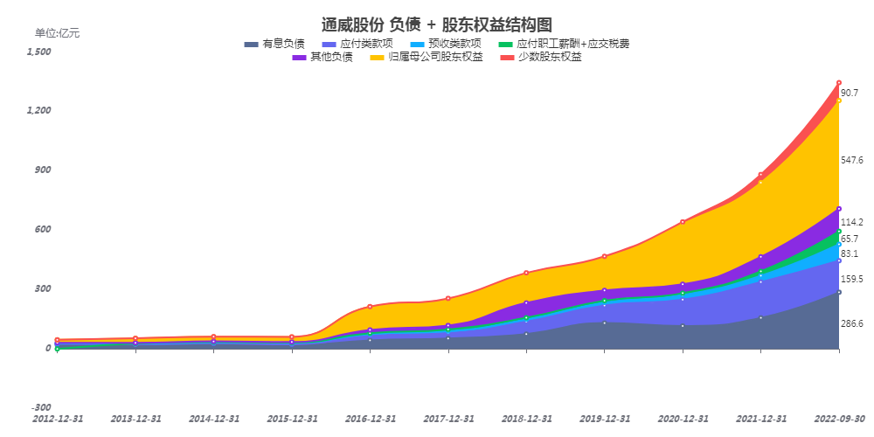This screenshot has height=437, width=874.
Task: Click the yellow data point at 2022-09-30
Action: pyautogui.click(x=839, y=101)
